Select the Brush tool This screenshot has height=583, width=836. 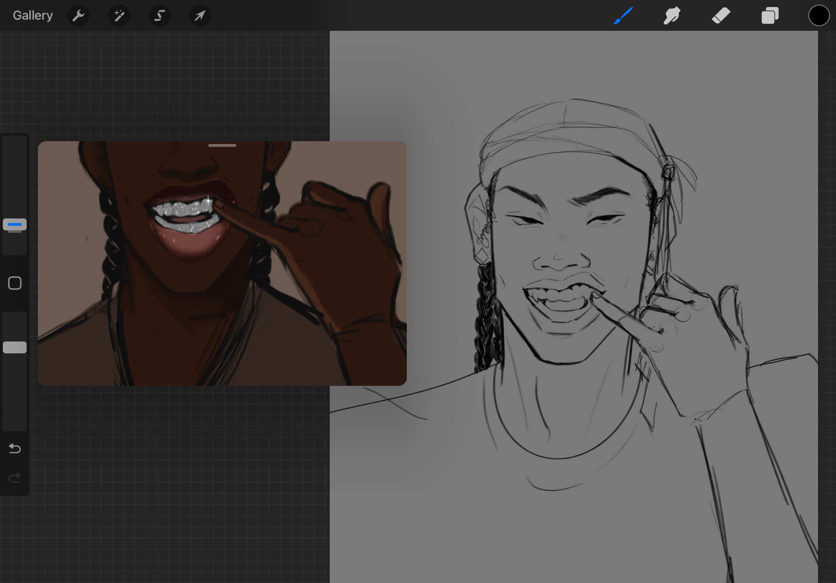click(x=623, y=15)
